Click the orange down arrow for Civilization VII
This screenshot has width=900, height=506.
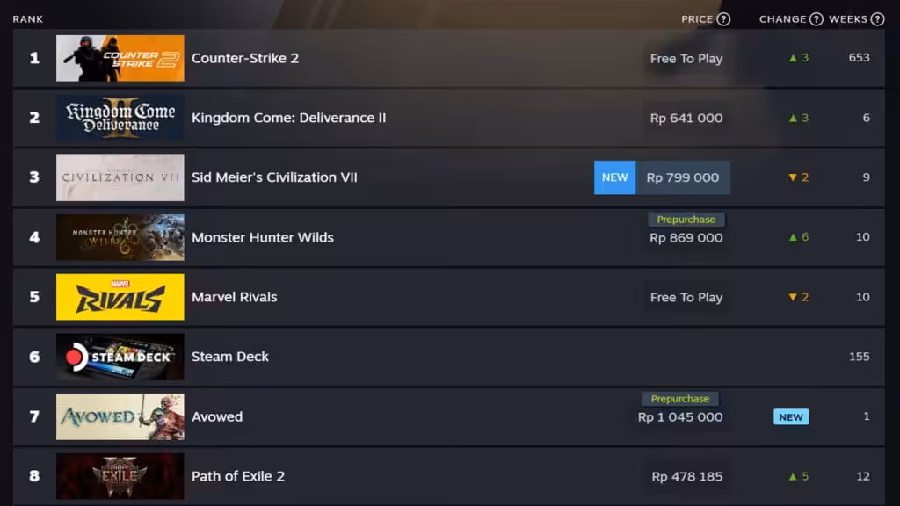(793, 177)
